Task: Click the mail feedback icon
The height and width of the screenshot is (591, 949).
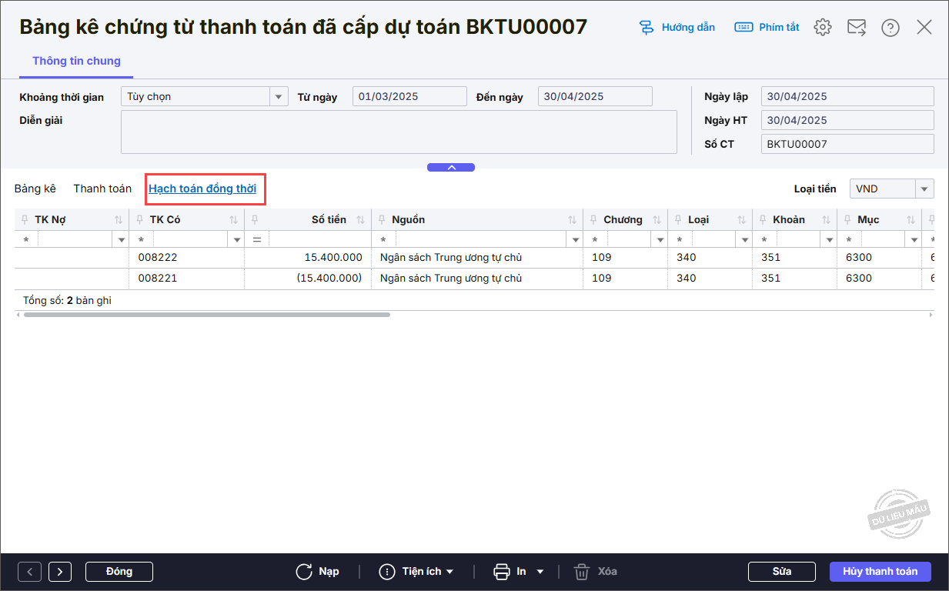Action: (857, 28)
